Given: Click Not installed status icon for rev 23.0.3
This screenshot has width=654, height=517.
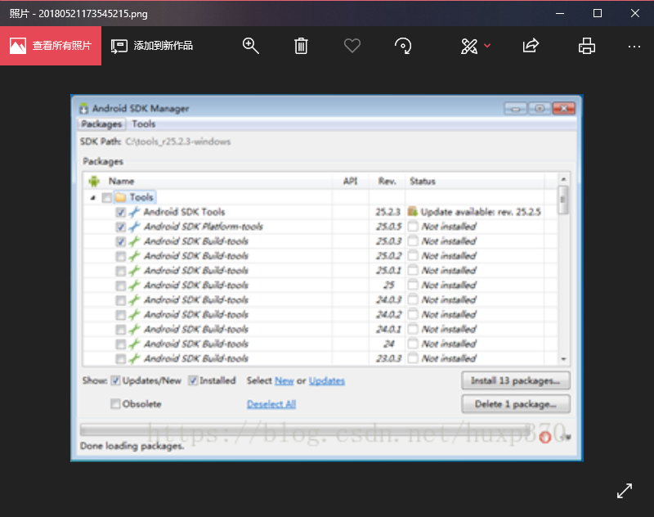Looking at the screenshot, I should click(x=413, y=358).
